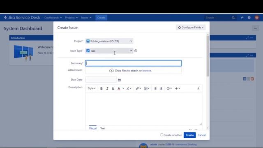Open the Projects menu
Screen dimensions: 263x148
click(71, 17)
